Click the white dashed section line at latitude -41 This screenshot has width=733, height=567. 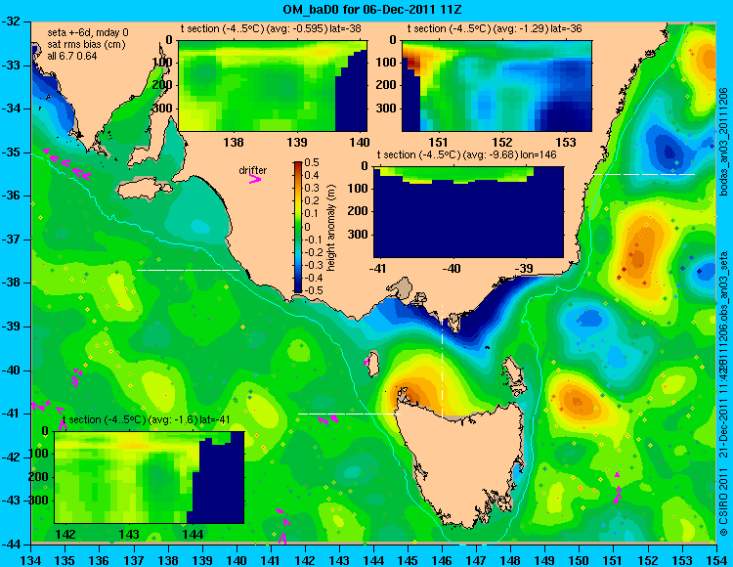click(349, 414)
